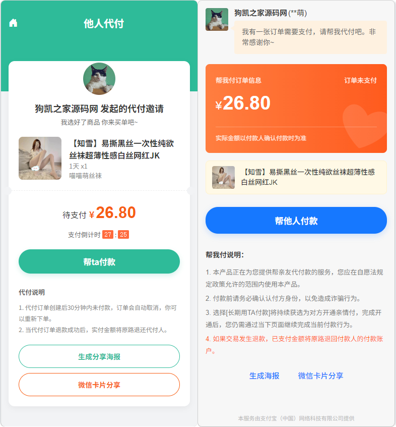Click the orange ¥26.80 order info card
Image resolution: width=396 pixels, height=427 pixels.
(x=296, y=109)
